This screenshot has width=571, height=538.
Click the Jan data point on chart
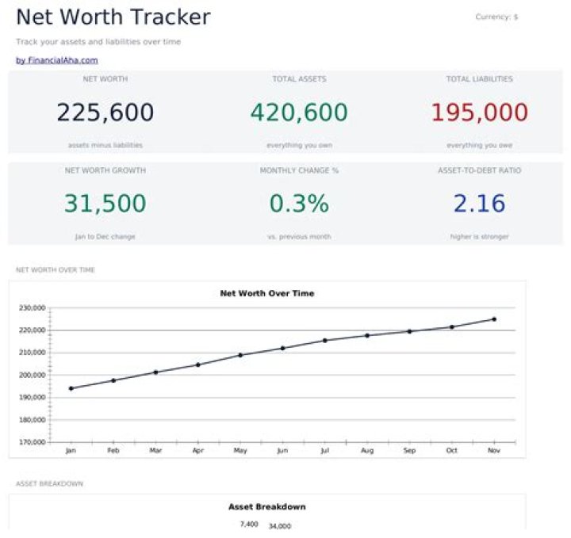point(71,388)
